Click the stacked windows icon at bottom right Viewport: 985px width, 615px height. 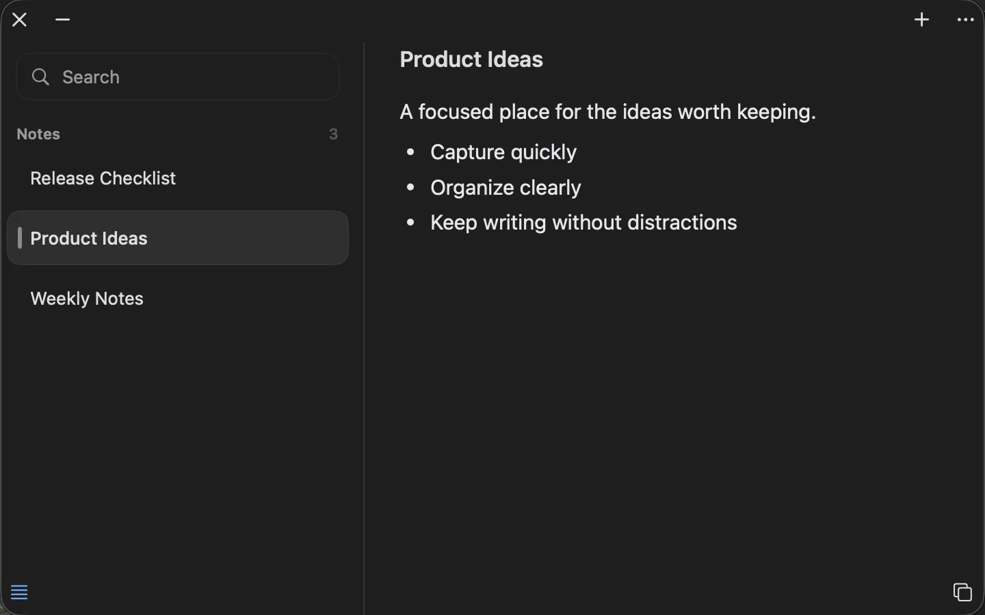[x=962, y=592]
